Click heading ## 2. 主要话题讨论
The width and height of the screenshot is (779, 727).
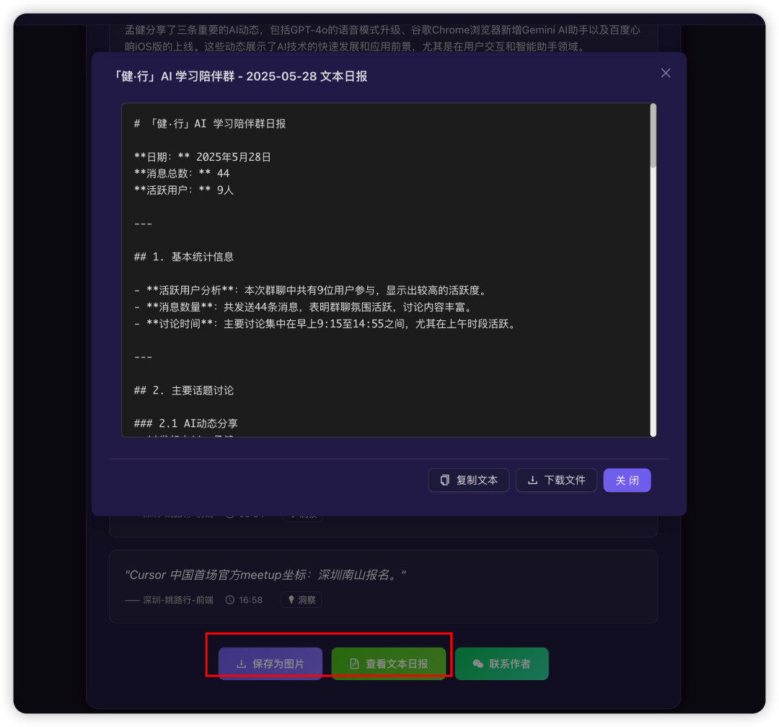point(184,391)
